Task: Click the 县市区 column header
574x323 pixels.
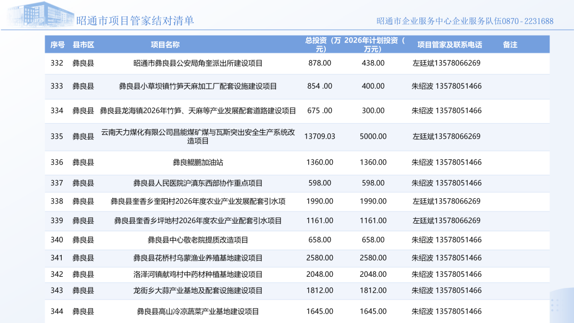Action: (83, 45)
